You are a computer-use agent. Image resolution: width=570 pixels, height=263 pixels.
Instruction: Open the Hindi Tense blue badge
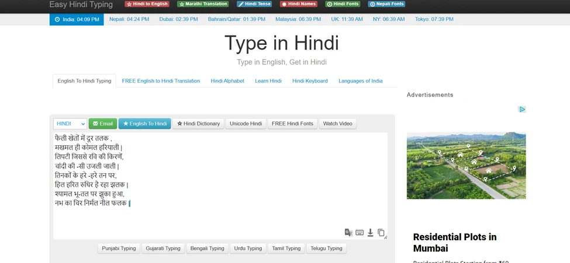pyautogui.click(x=254, y=4)
